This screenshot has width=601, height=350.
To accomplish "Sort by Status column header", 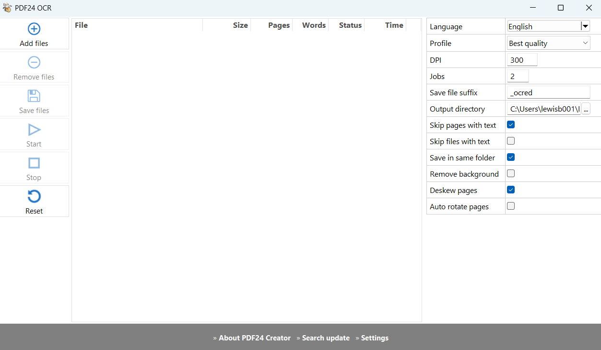I will (x=346, y=25).
